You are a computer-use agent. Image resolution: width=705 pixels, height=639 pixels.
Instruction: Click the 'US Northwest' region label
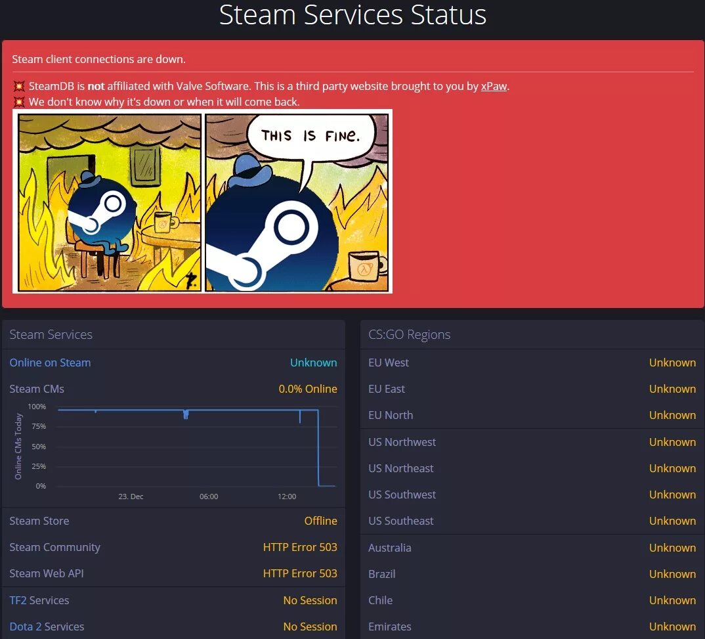click(402, 442)
